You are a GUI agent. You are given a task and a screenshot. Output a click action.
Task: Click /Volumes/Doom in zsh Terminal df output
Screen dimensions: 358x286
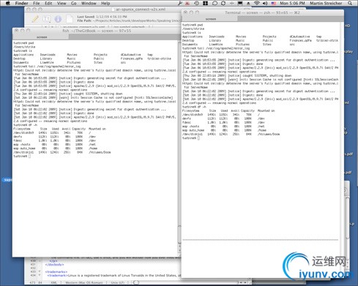coord(269,134)
